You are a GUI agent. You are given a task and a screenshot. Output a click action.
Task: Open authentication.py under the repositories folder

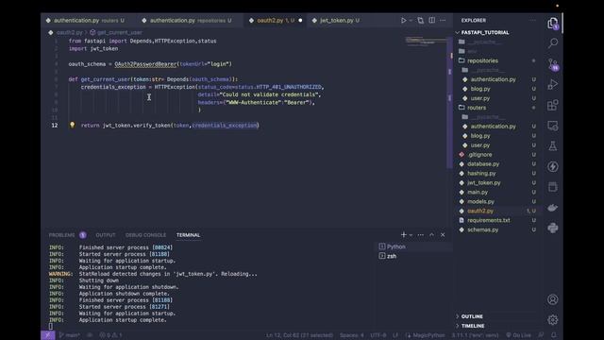coord(493,79)
